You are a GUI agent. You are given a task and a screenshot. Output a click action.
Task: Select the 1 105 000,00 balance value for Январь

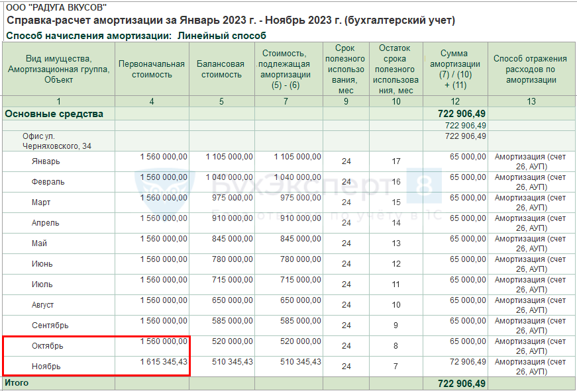pos(229,157)
